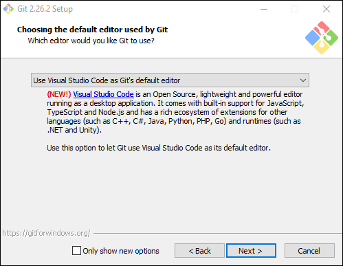Click the red (NEW!) label
The width and height of the screenshot is (343, 266).
pyautogui.click(x=59, y=94)
